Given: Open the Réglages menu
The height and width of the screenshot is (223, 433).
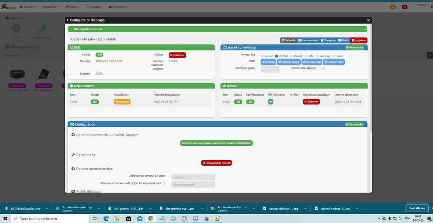Looking at the screenshot, I should tap(118, 7).
